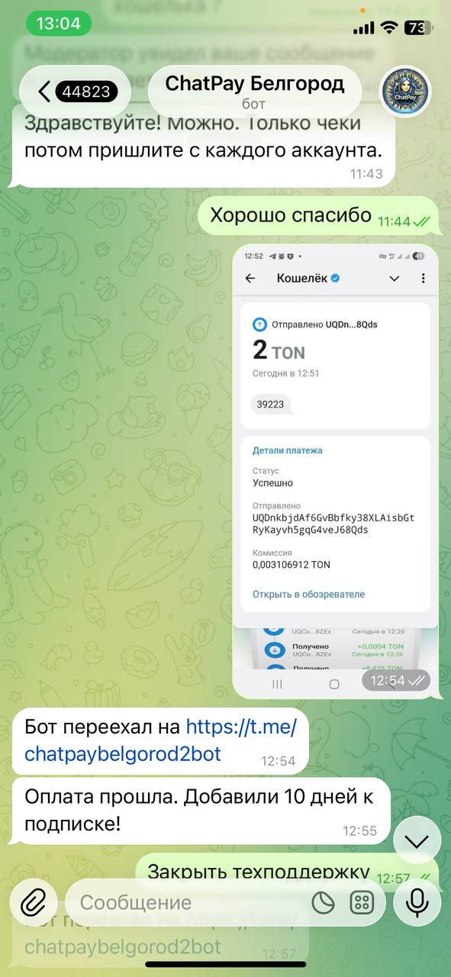
Task: Tap the 39223 comment chip in the screenshot
Action: coord(270,405)
